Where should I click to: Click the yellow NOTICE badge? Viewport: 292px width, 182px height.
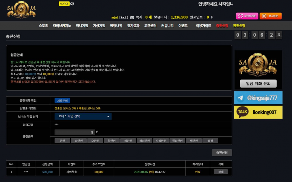point(64,3)
